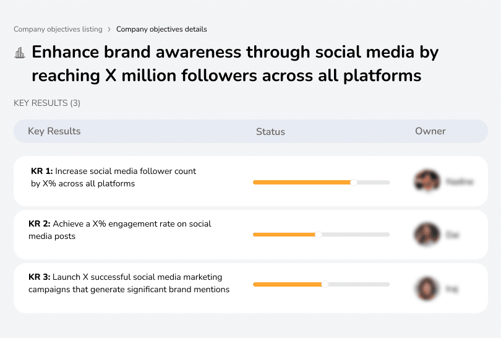Image resolution: width=501 pixels, height=338 pixels.
Task: Go back to Company objectives listing
Action: (58, 29)
